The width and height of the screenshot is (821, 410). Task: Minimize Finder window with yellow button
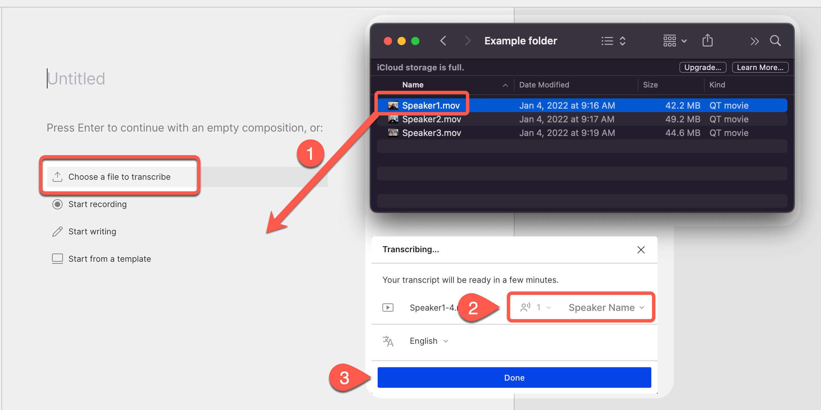[x=402, y=41]
